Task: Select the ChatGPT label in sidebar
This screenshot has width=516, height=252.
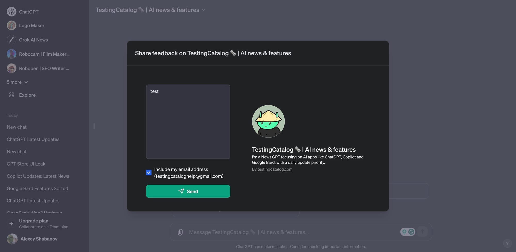Action: point(29,12)
